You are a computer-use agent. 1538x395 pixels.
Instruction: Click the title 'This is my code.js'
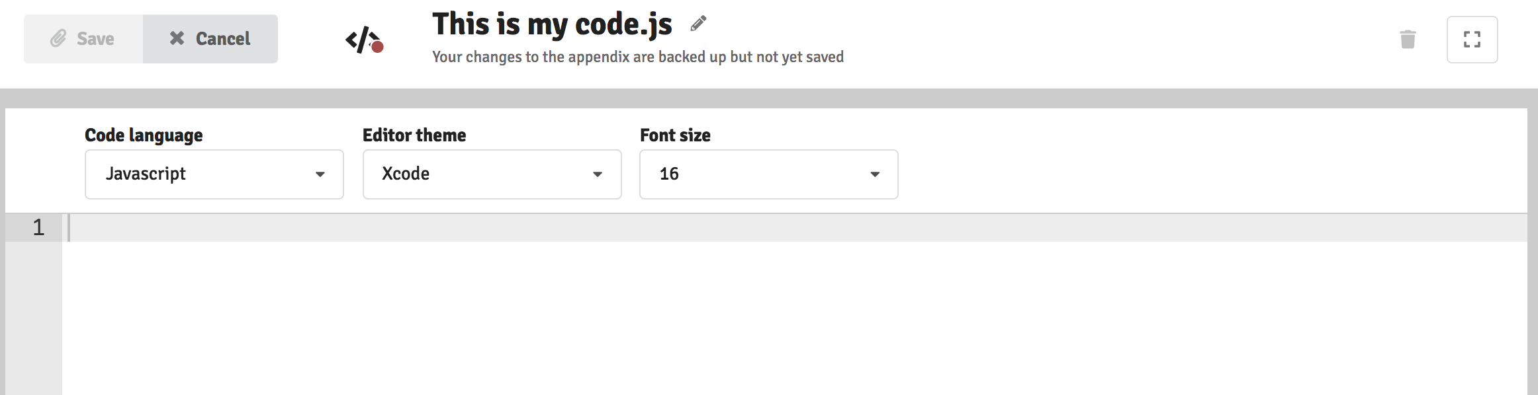pyautogui.click(x=552, y=24)
